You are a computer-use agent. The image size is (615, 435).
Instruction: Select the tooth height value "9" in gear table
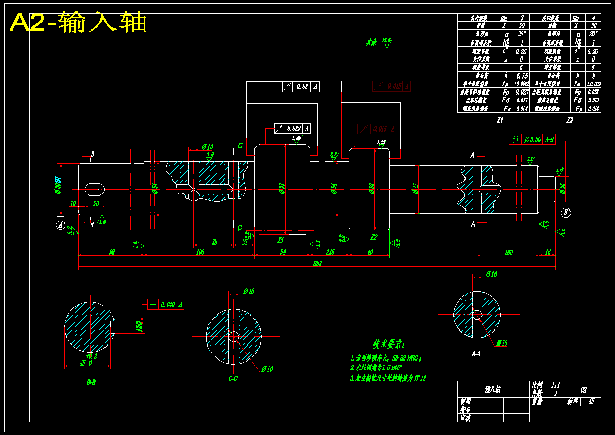[593, 76]
